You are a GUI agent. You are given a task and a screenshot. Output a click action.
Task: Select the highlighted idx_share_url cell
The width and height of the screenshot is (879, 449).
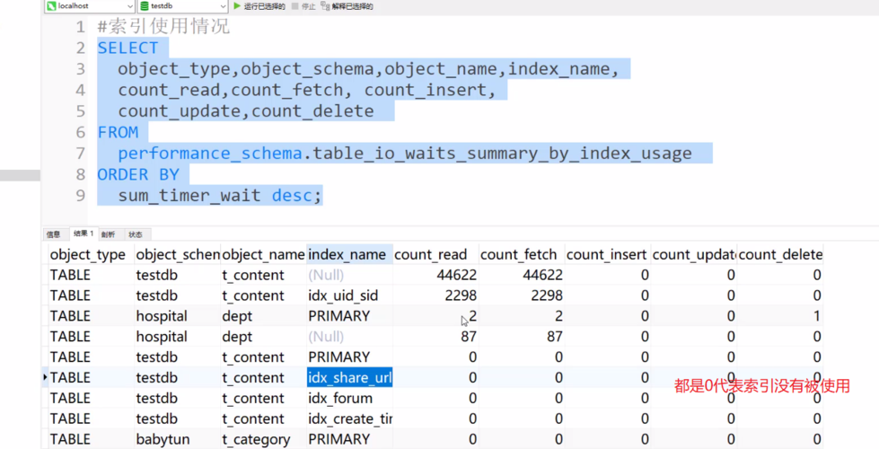349,378
